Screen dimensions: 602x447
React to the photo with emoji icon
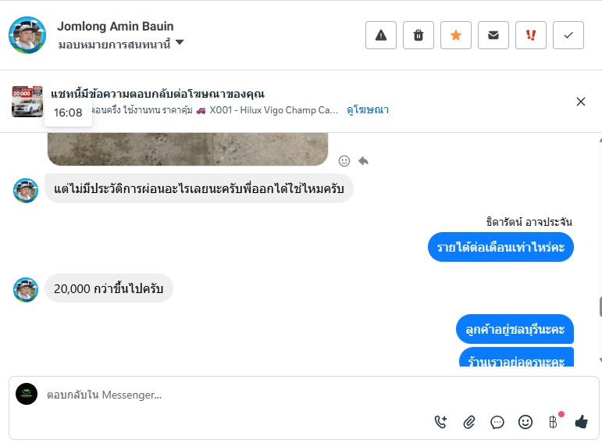point(344,160)
